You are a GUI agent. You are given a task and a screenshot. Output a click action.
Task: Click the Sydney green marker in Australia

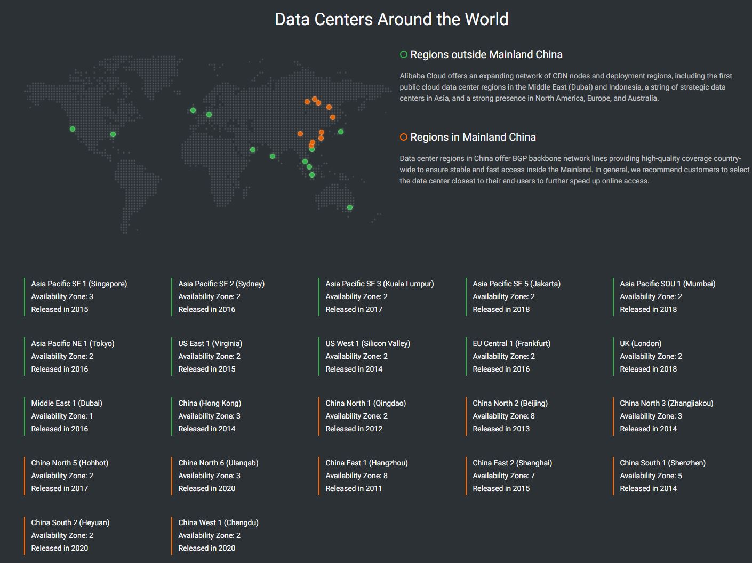pyautogui.click(x=350, y=207)
